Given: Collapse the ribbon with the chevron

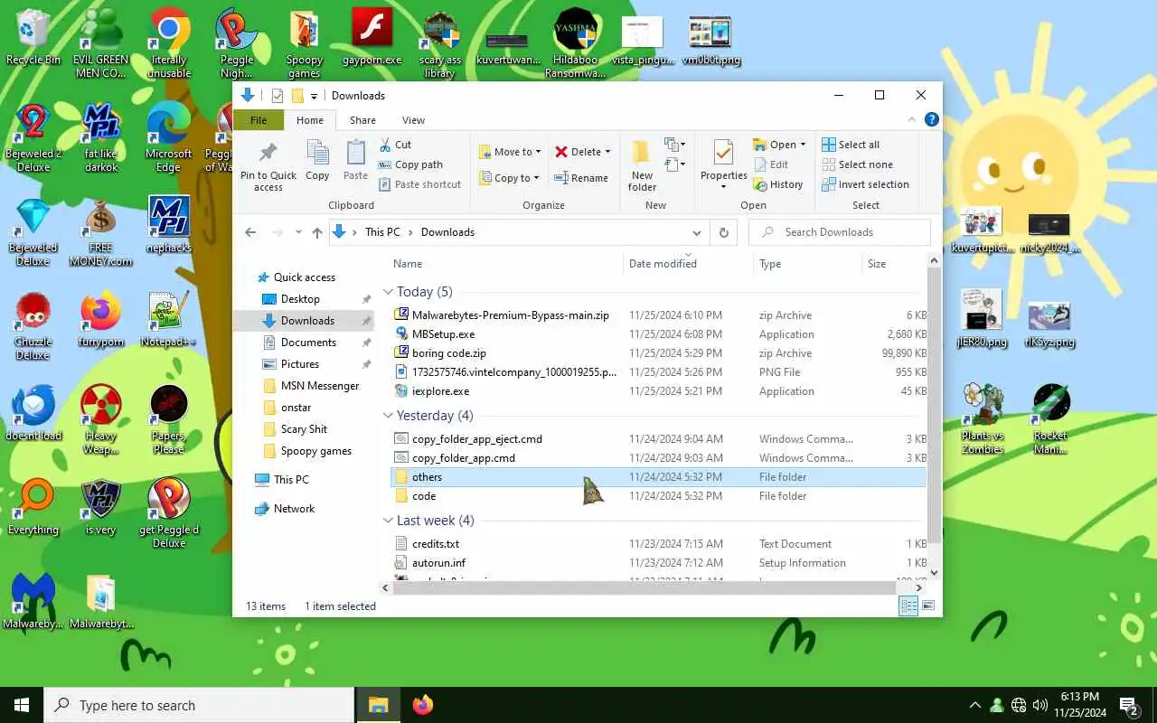Looking at the screenshot, I should pos(910,119).
